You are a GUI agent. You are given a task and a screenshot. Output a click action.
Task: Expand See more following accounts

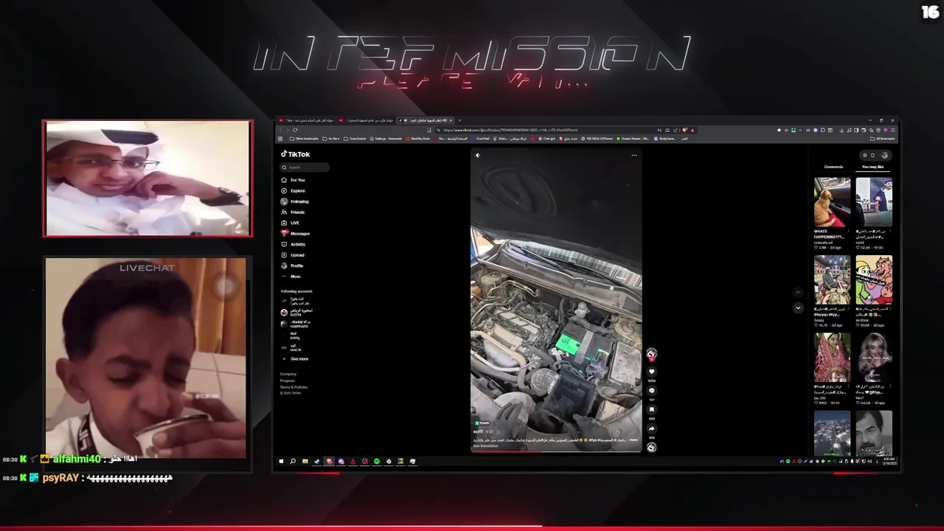(295, 359)
